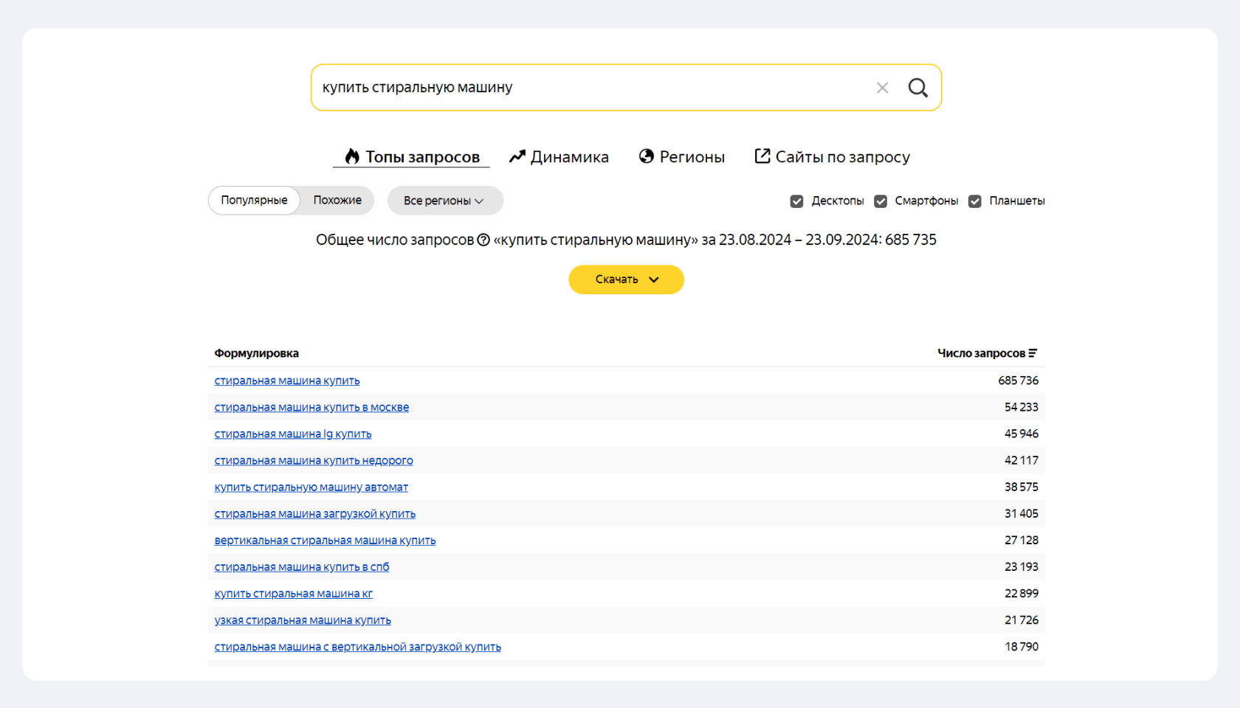
Task: Open link узкая стиральная машина купить
Action: [303, 620]
